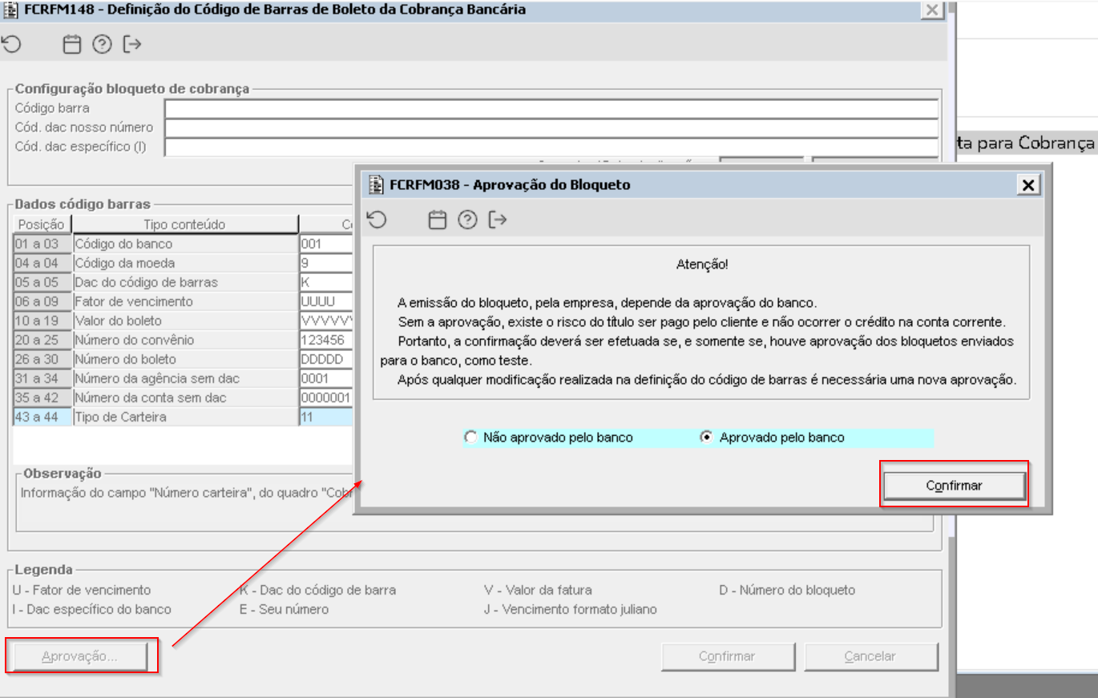Screen dimensions: 1098x698
Task: Click 'Número da agência sem dac' cell
Action: point(185,378)
